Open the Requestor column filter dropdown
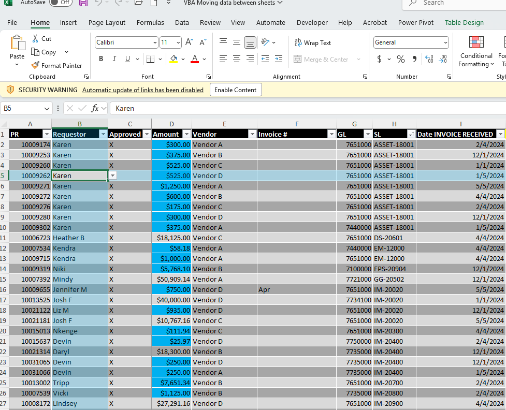 click(103, 134)
